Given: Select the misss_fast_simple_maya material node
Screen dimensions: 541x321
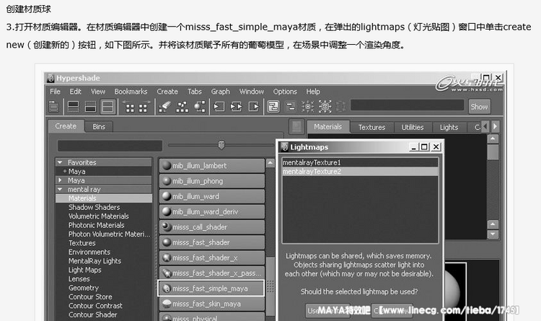Looking at the screenshot, I should [x=211, y=289].
